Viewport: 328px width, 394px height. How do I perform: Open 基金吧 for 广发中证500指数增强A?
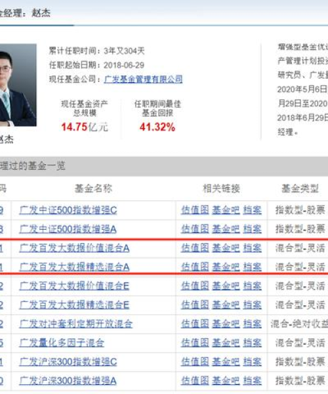[226, 229]
